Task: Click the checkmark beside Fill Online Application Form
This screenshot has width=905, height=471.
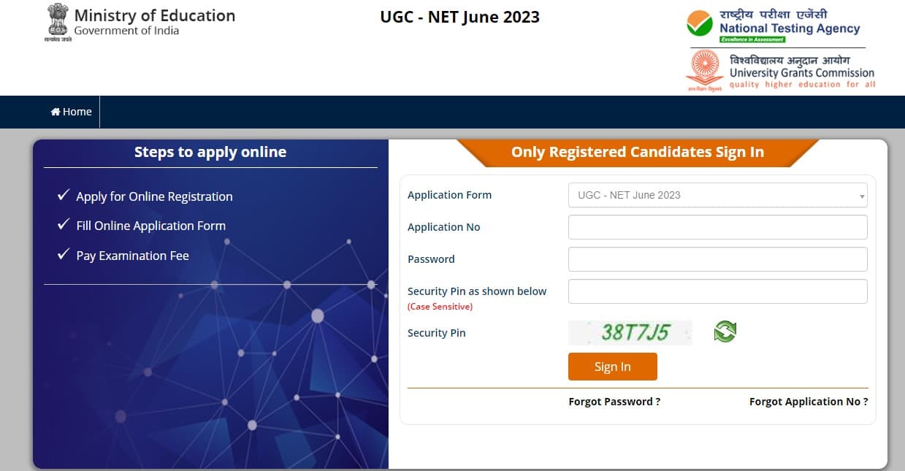Action: 62,224
